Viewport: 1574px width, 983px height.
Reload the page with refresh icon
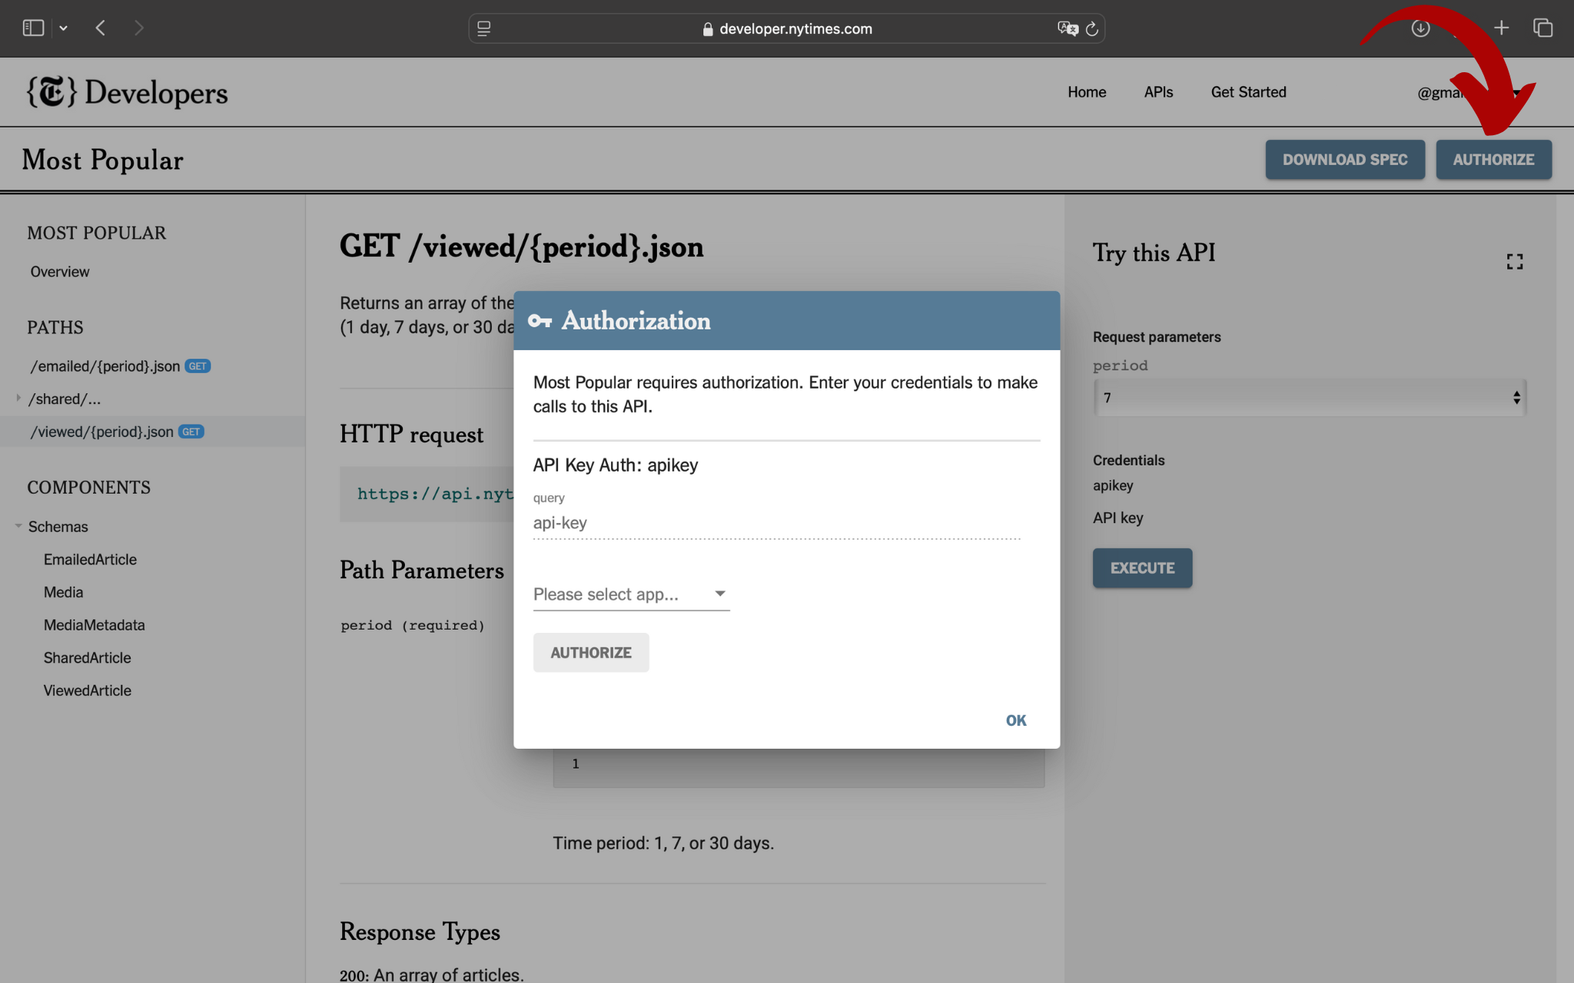(1092, 28)
